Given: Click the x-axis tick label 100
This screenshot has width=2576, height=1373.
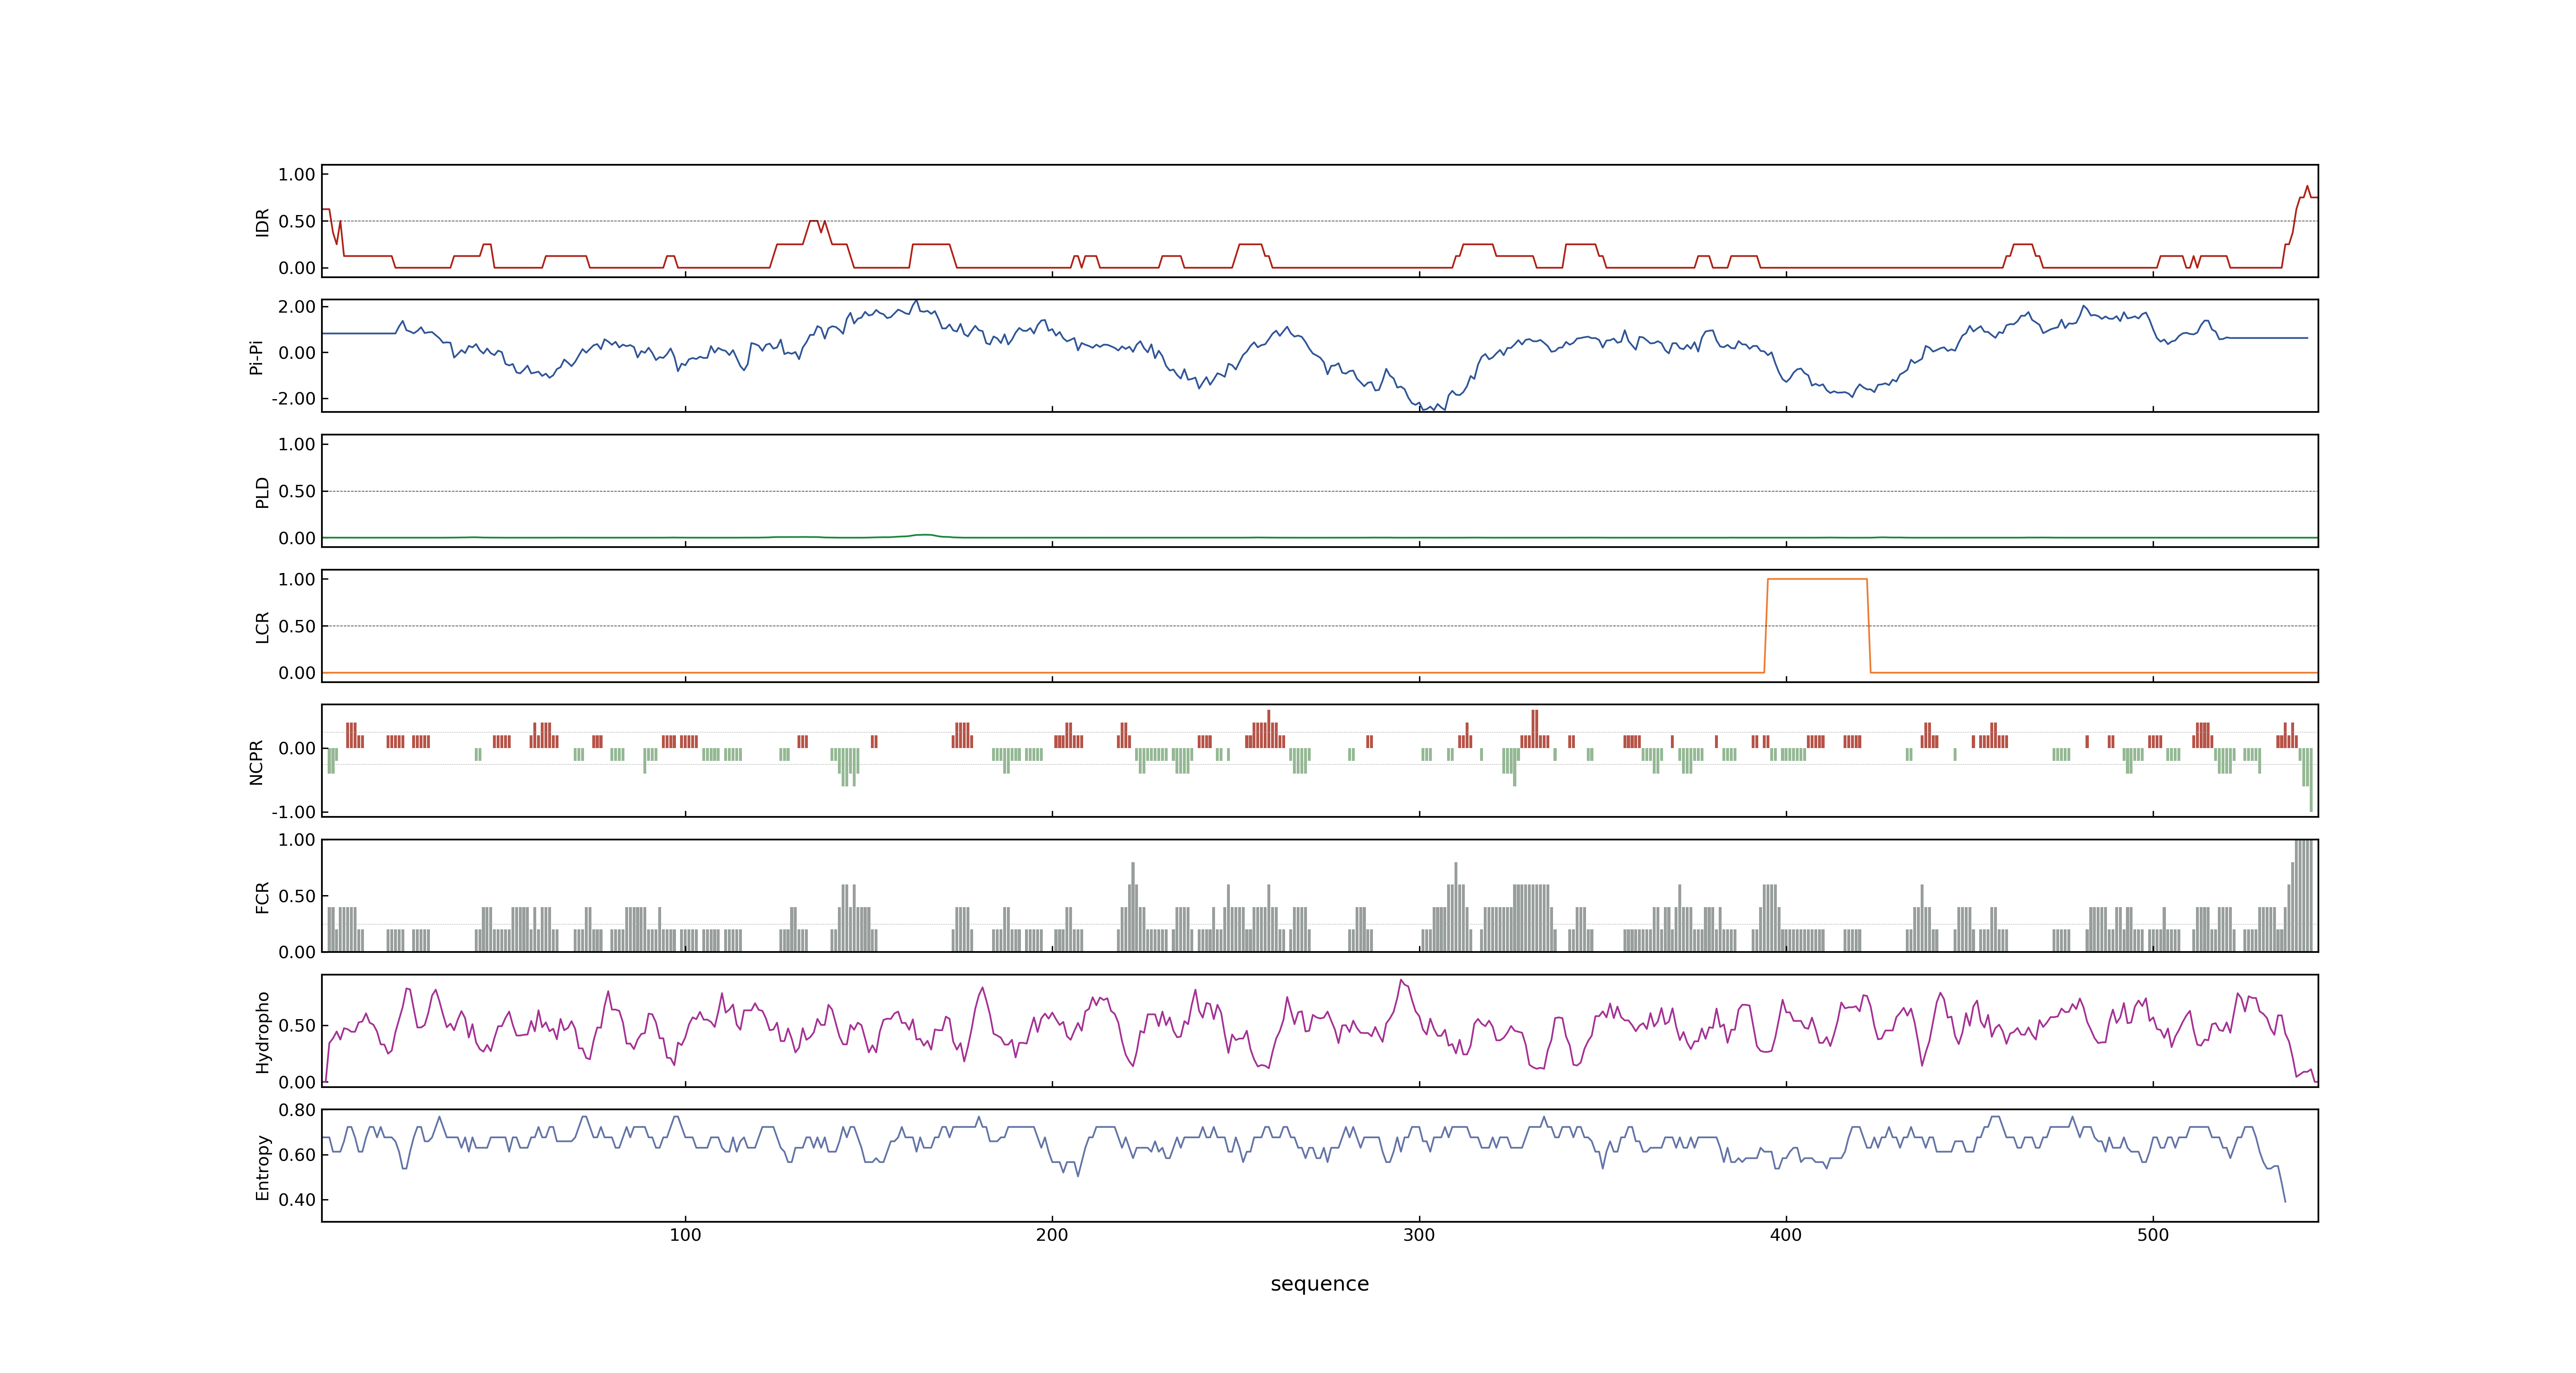Looking at the screenshot, I should tap(685, 1235).
